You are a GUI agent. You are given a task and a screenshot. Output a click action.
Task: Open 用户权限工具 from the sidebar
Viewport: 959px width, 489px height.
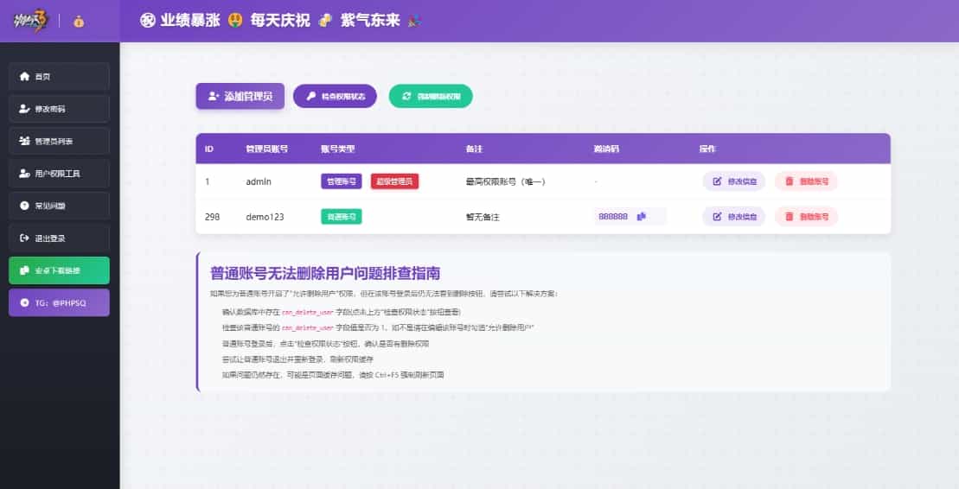[59, 174]
